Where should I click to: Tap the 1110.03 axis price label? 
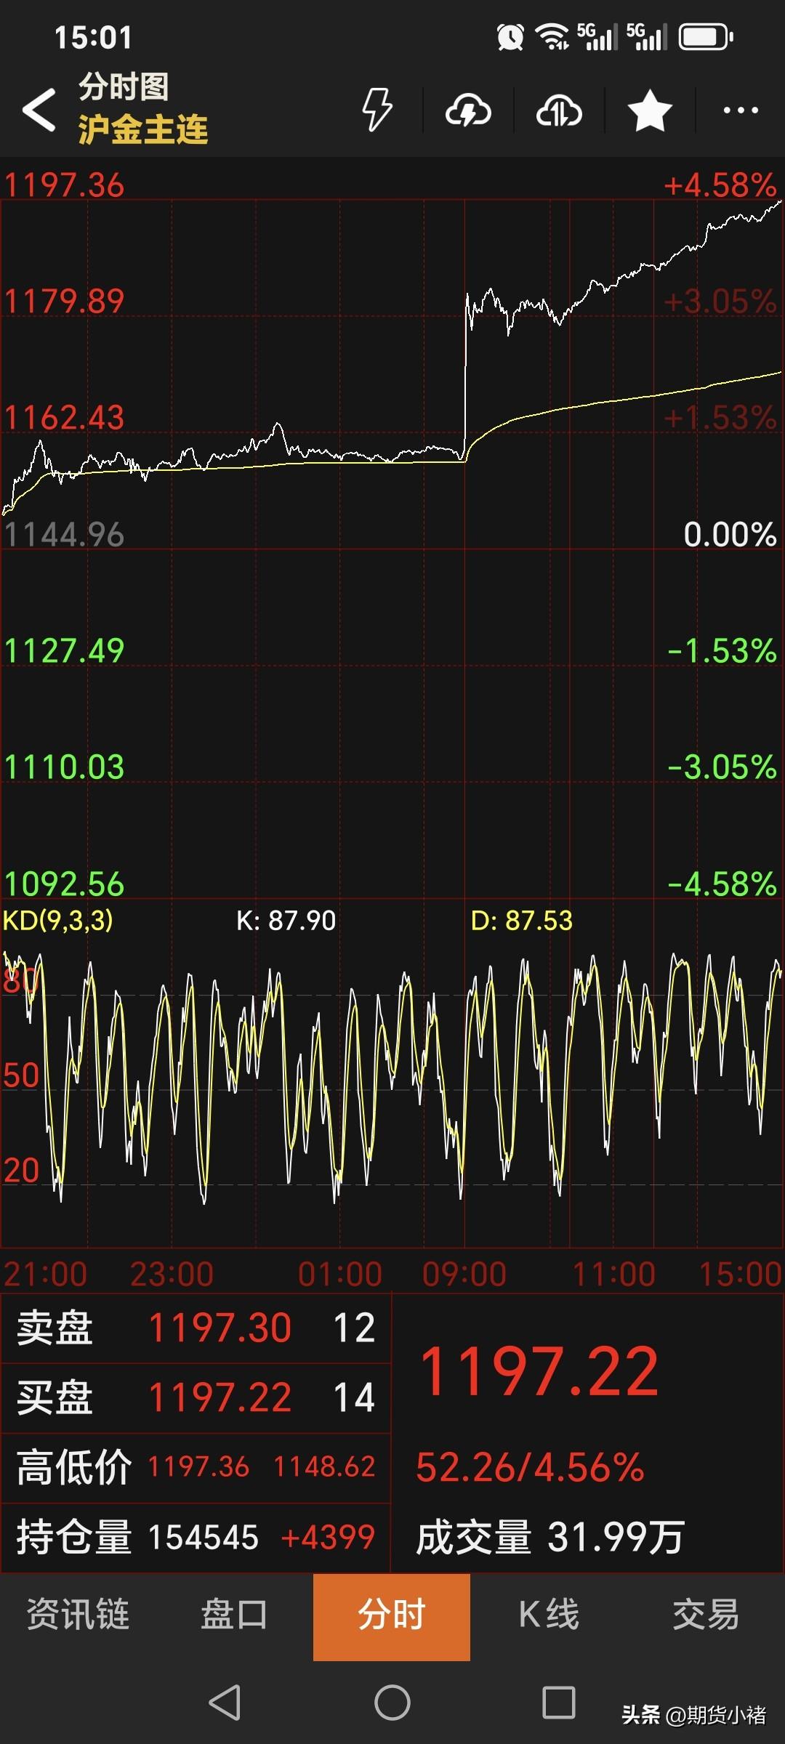pyautogui.click(x=64, y=767)
